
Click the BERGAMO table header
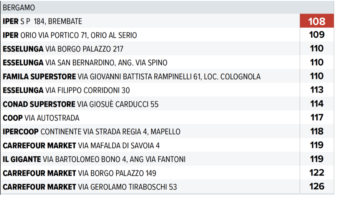19,8
